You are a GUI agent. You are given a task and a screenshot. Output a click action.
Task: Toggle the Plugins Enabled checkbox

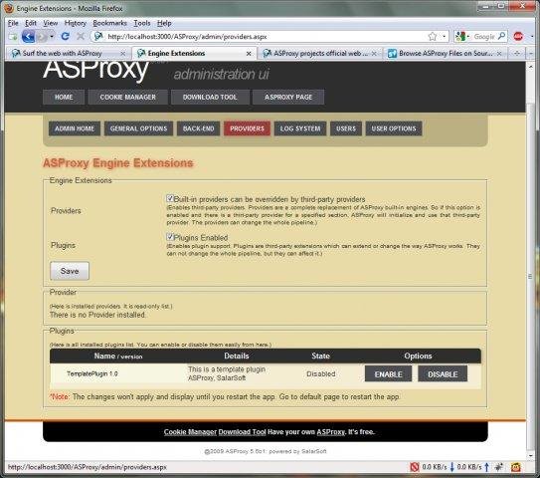pos(170,237)
